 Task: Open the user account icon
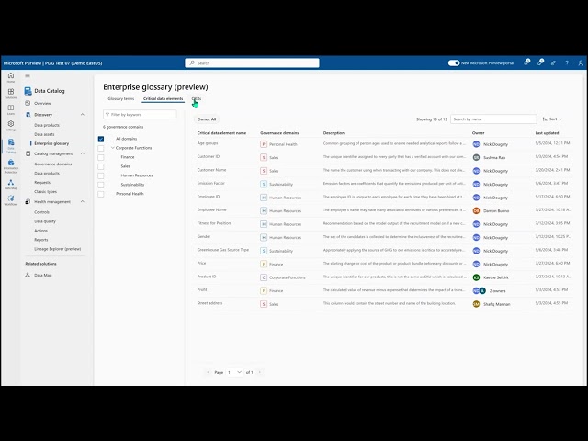click(x=581, y=63)
